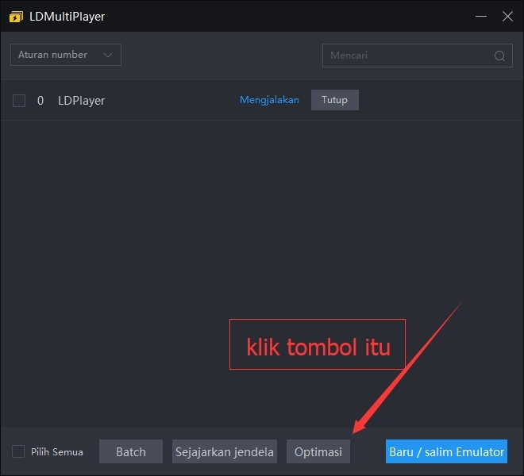
Task: Click the Optimasi button
Action: coord(318,451)
